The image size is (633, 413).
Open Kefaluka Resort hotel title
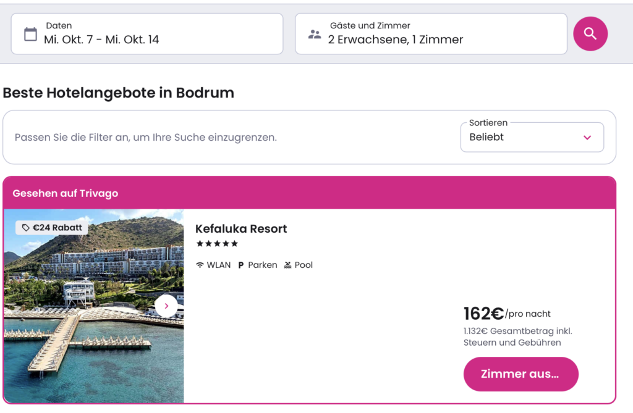click(241, 228)
